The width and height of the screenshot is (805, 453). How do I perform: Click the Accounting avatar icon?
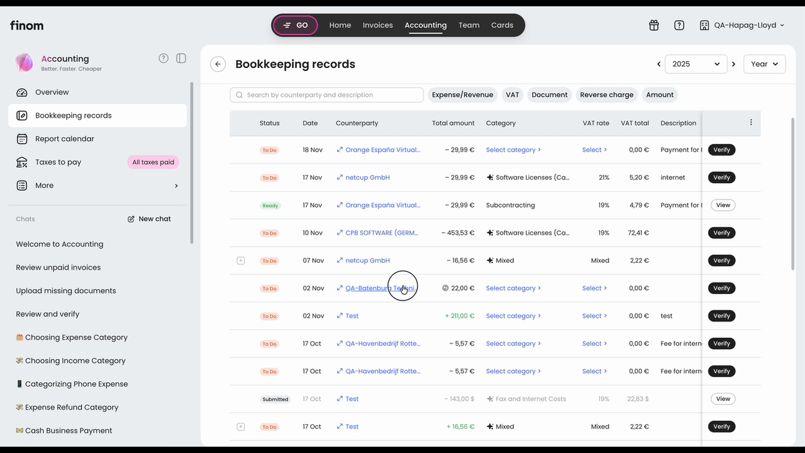pos(24,62)
